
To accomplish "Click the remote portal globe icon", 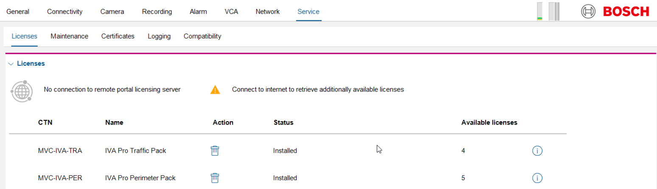I will 21,90.
